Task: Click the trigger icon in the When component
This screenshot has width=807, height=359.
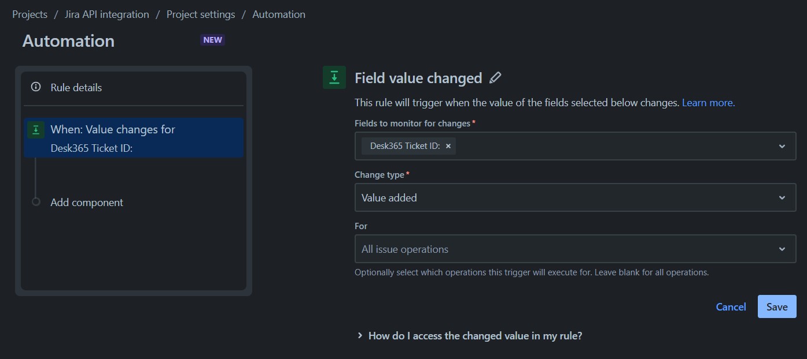Action: pyautogui.click(x=36, y=129)
